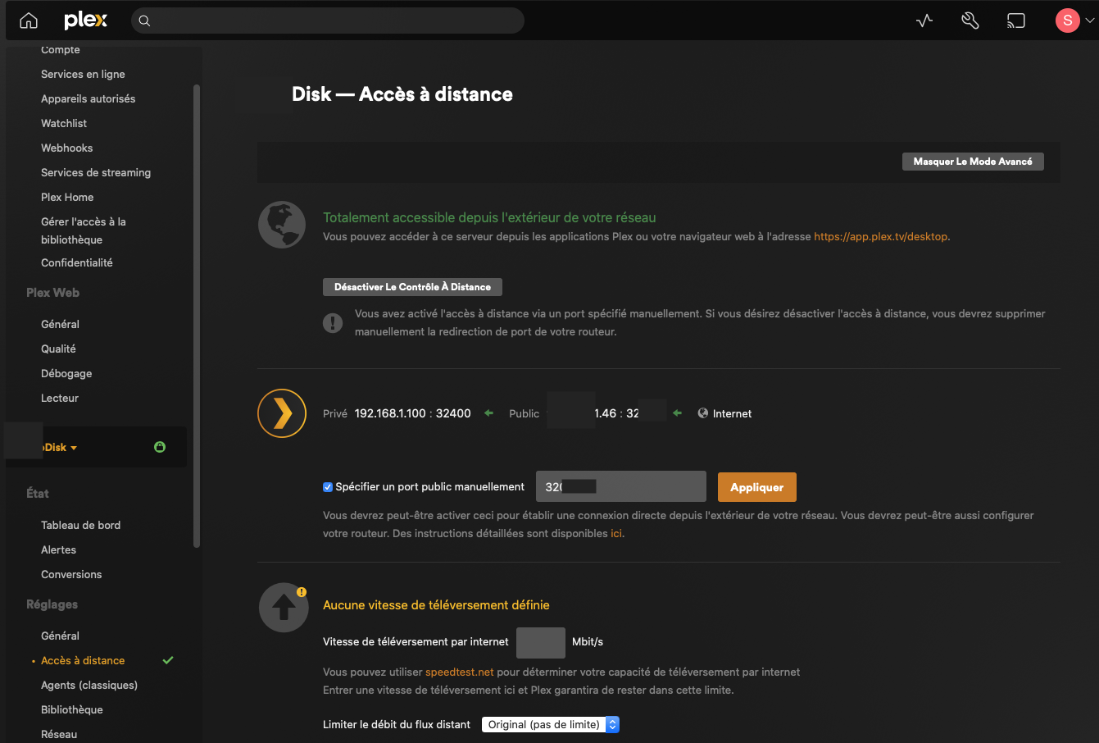Go to Confidentialité settings

pos(77,262)
